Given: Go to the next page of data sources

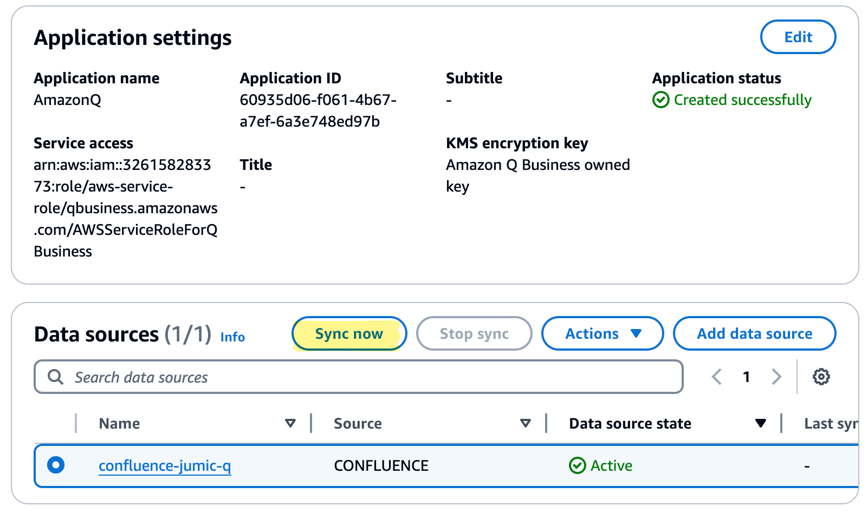Looking at the screenshot, I should [776, 377].
